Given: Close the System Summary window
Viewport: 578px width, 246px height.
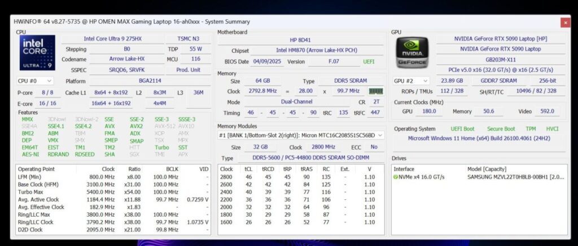Looking at the screenshot, I should point(565,22).
